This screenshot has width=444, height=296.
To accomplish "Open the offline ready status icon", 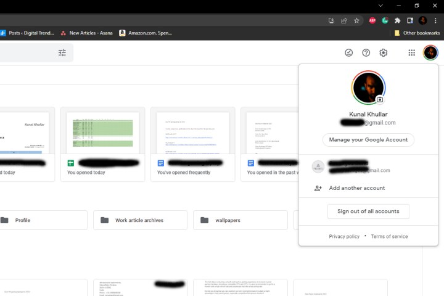I will 348,52.
